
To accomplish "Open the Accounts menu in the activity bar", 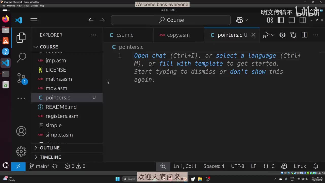I will tap(21, 131).
